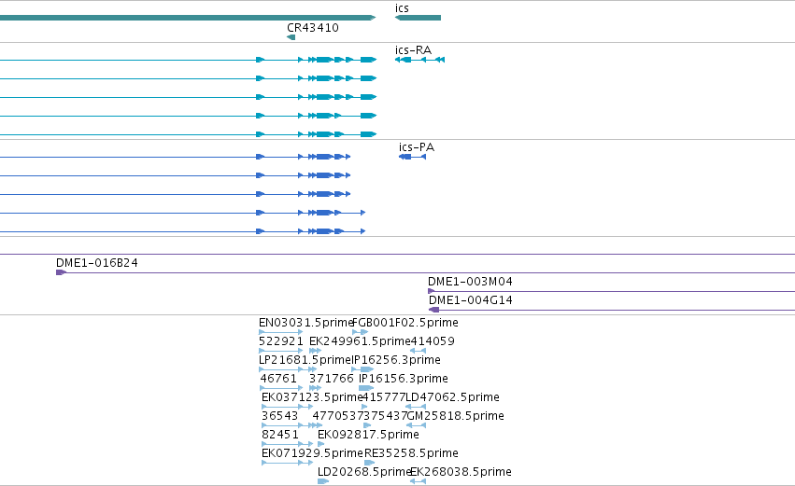795x486 pixels.
Task: Select the DME1-003M04 clone label
Action: pyautogui.click(x=470, y=282)
